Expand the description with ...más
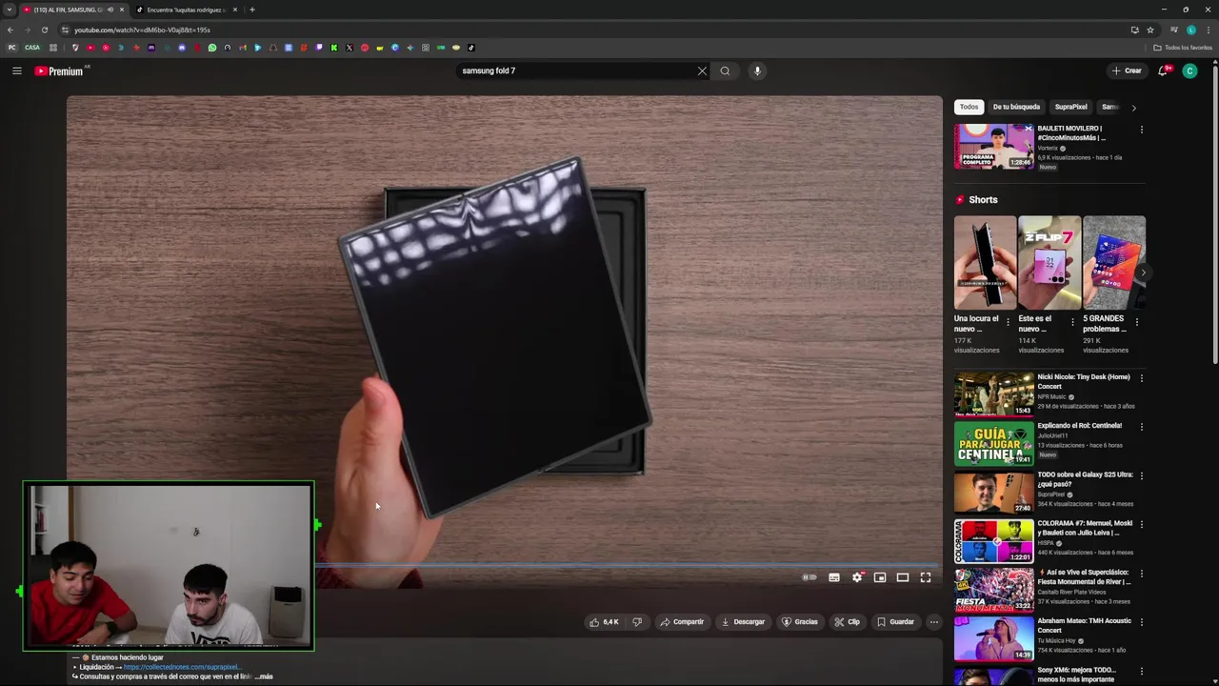Image resolution: width=1219 pixels, height=686 pixels. coord(264,676)
